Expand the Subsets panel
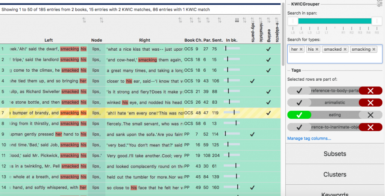385x196 pixels. point(335,154)
